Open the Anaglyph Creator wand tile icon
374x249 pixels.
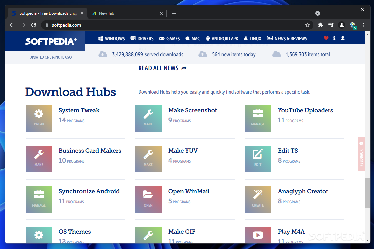258,200
